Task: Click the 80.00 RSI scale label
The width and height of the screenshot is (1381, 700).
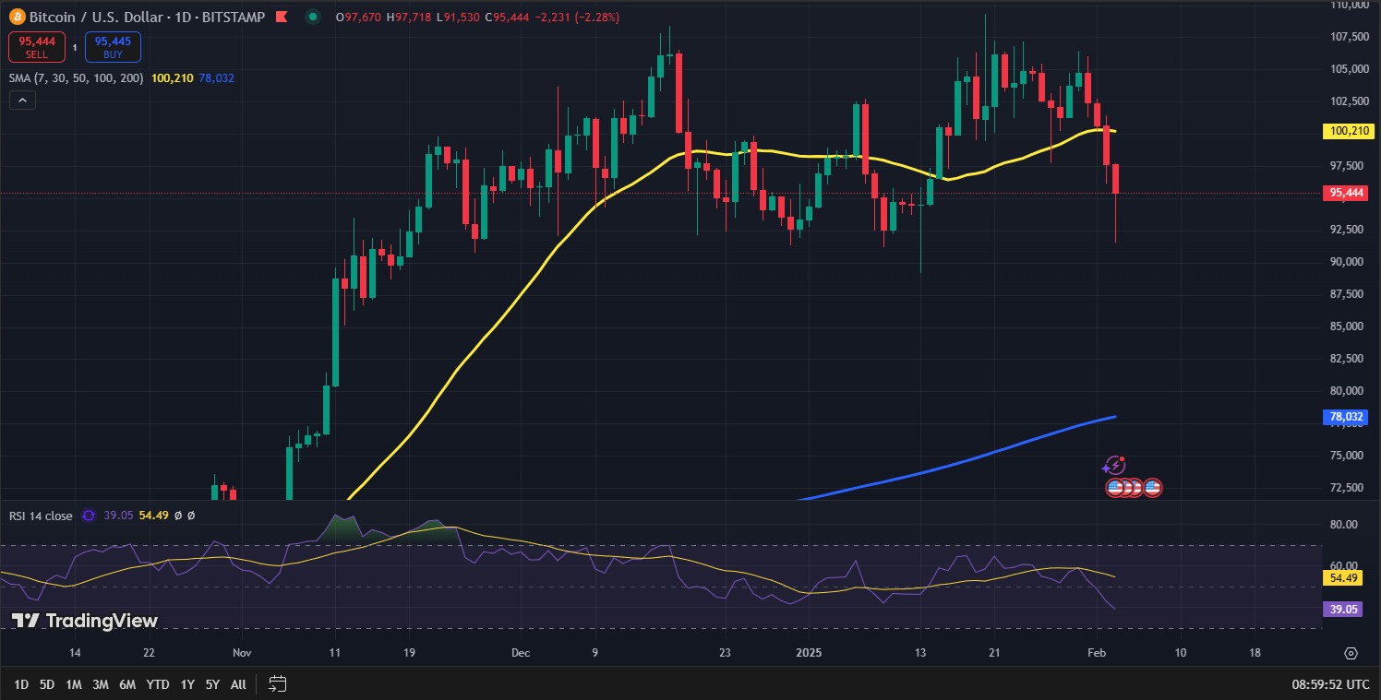Action: [1343, 524]
